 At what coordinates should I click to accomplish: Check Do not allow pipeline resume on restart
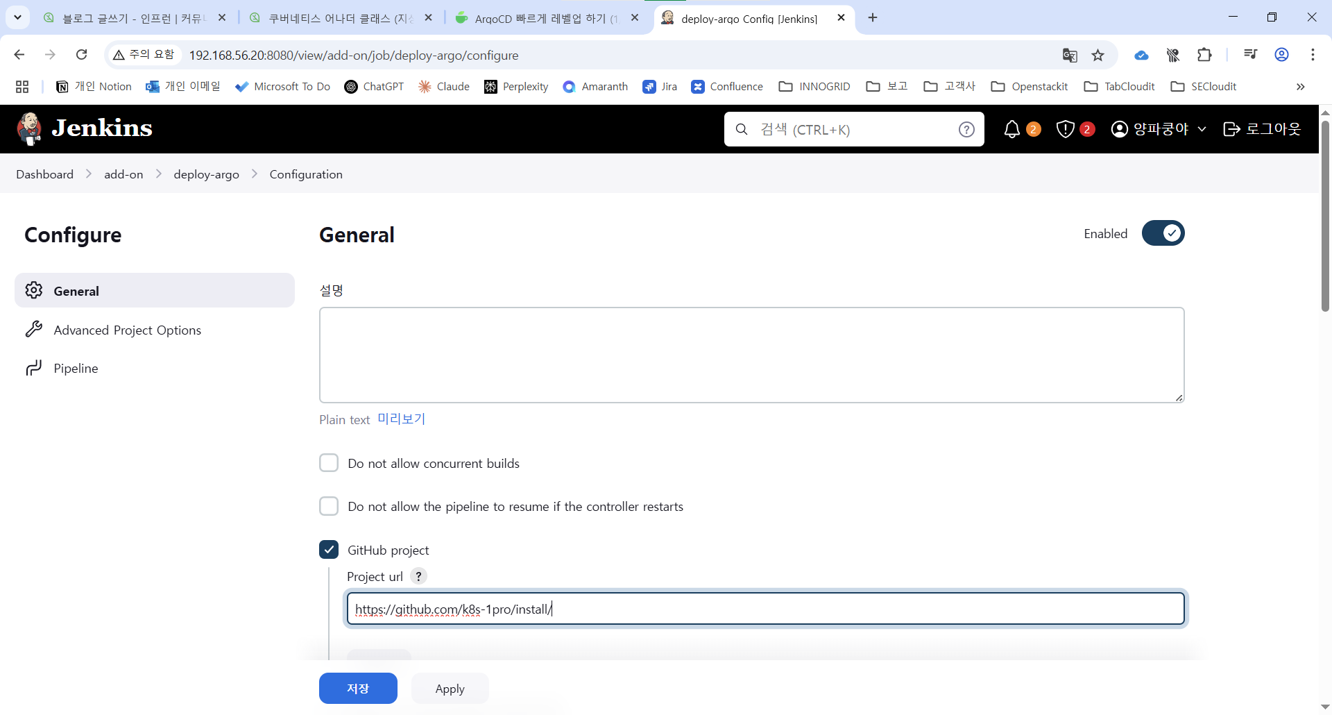coord(329,506)
